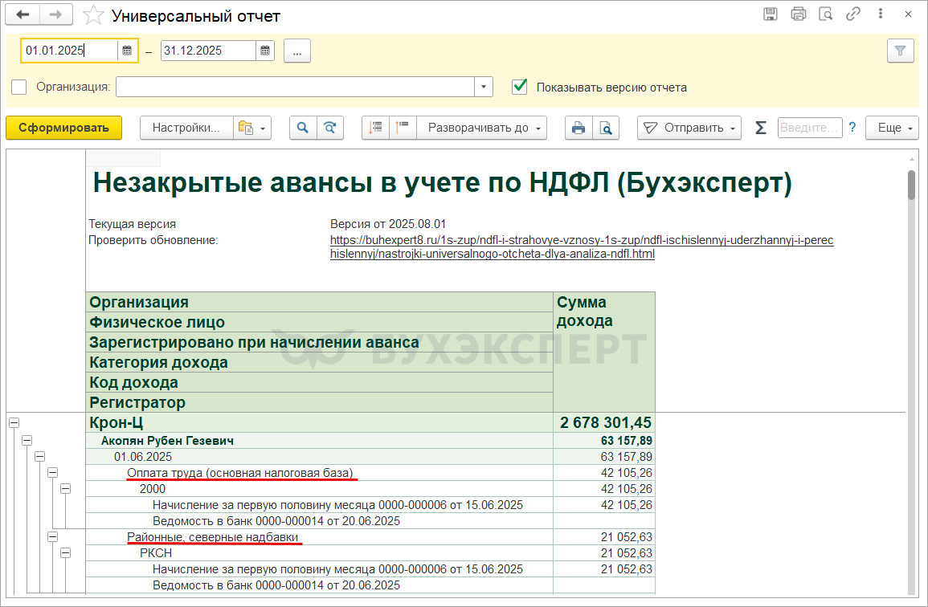
Task: Click the Настройки... button
Action: (x=186, y=128)
